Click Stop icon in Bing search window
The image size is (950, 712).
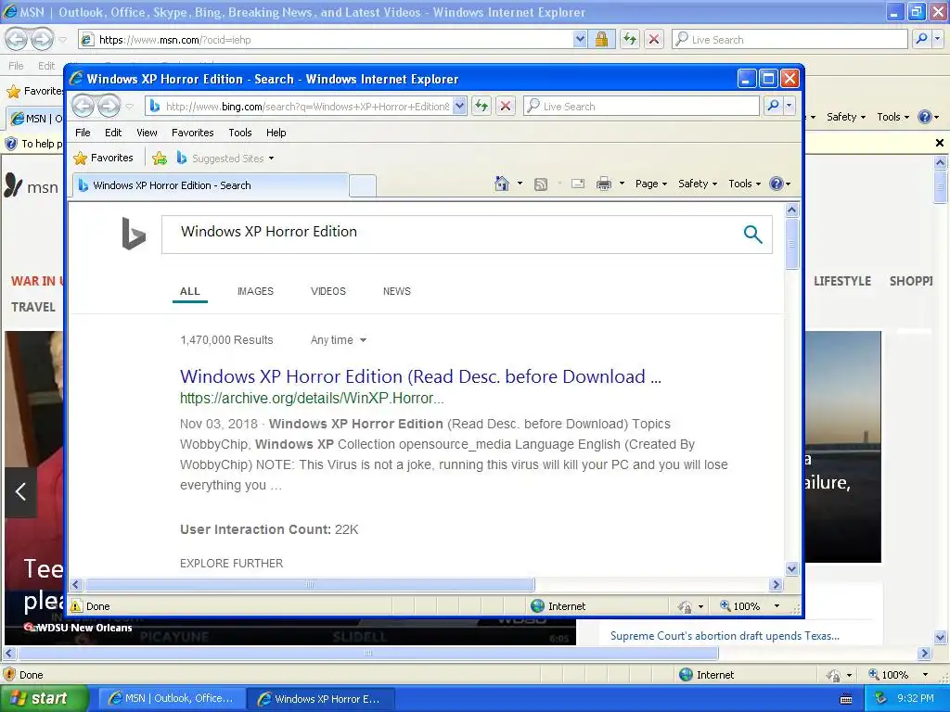(506, 106)
